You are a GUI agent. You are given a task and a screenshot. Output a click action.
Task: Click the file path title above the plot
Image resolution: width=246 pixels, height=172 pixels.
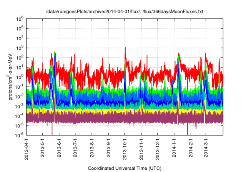click(125, 12)
